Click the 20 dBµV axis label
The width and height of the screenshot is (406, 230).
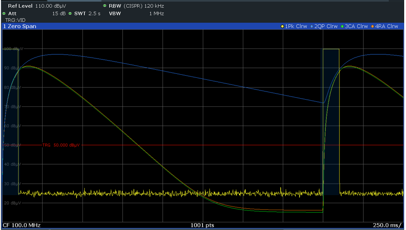pos(12,203)
